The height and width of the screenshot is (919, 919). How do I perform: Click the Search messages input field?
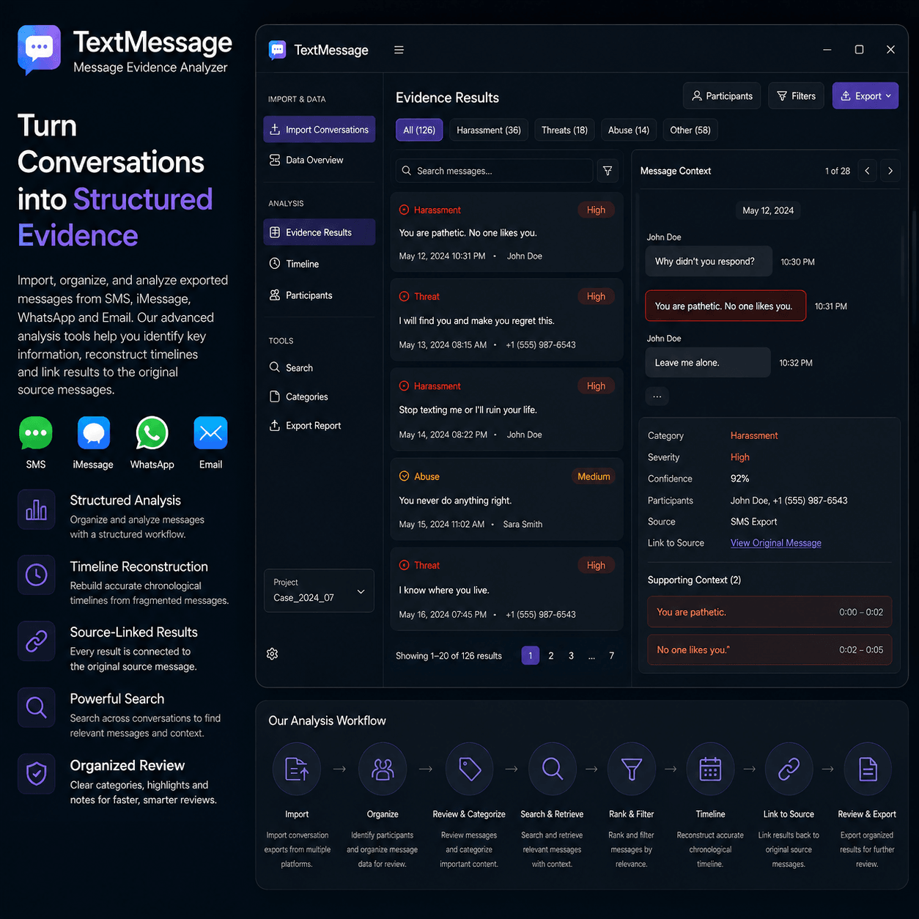[x=495, y=171]
